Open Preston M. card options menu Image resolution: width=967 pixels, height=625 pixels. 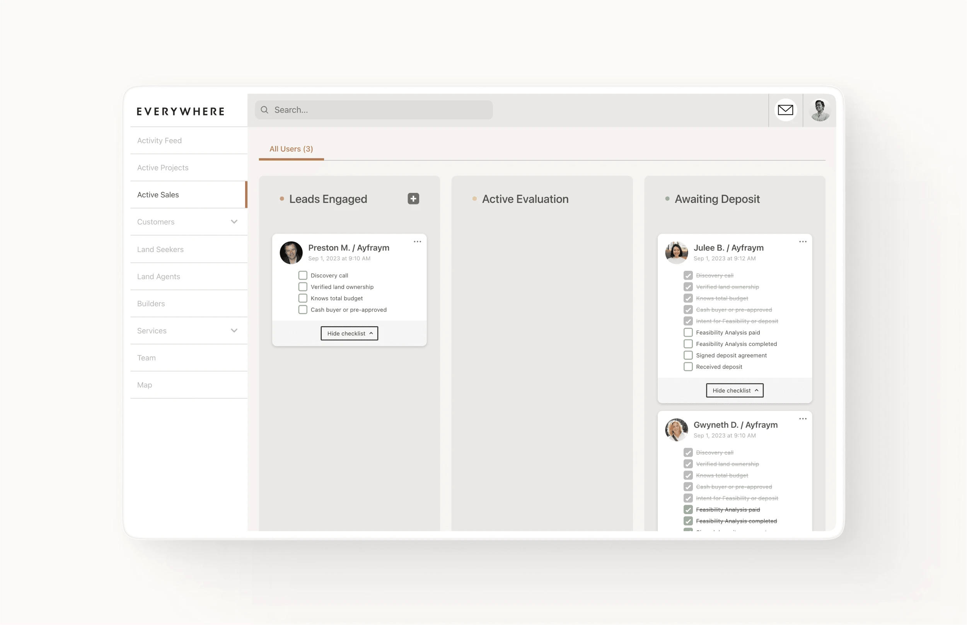(417, 242)
